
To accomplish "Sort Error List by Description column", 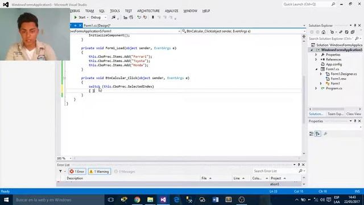I will point(75,178).
